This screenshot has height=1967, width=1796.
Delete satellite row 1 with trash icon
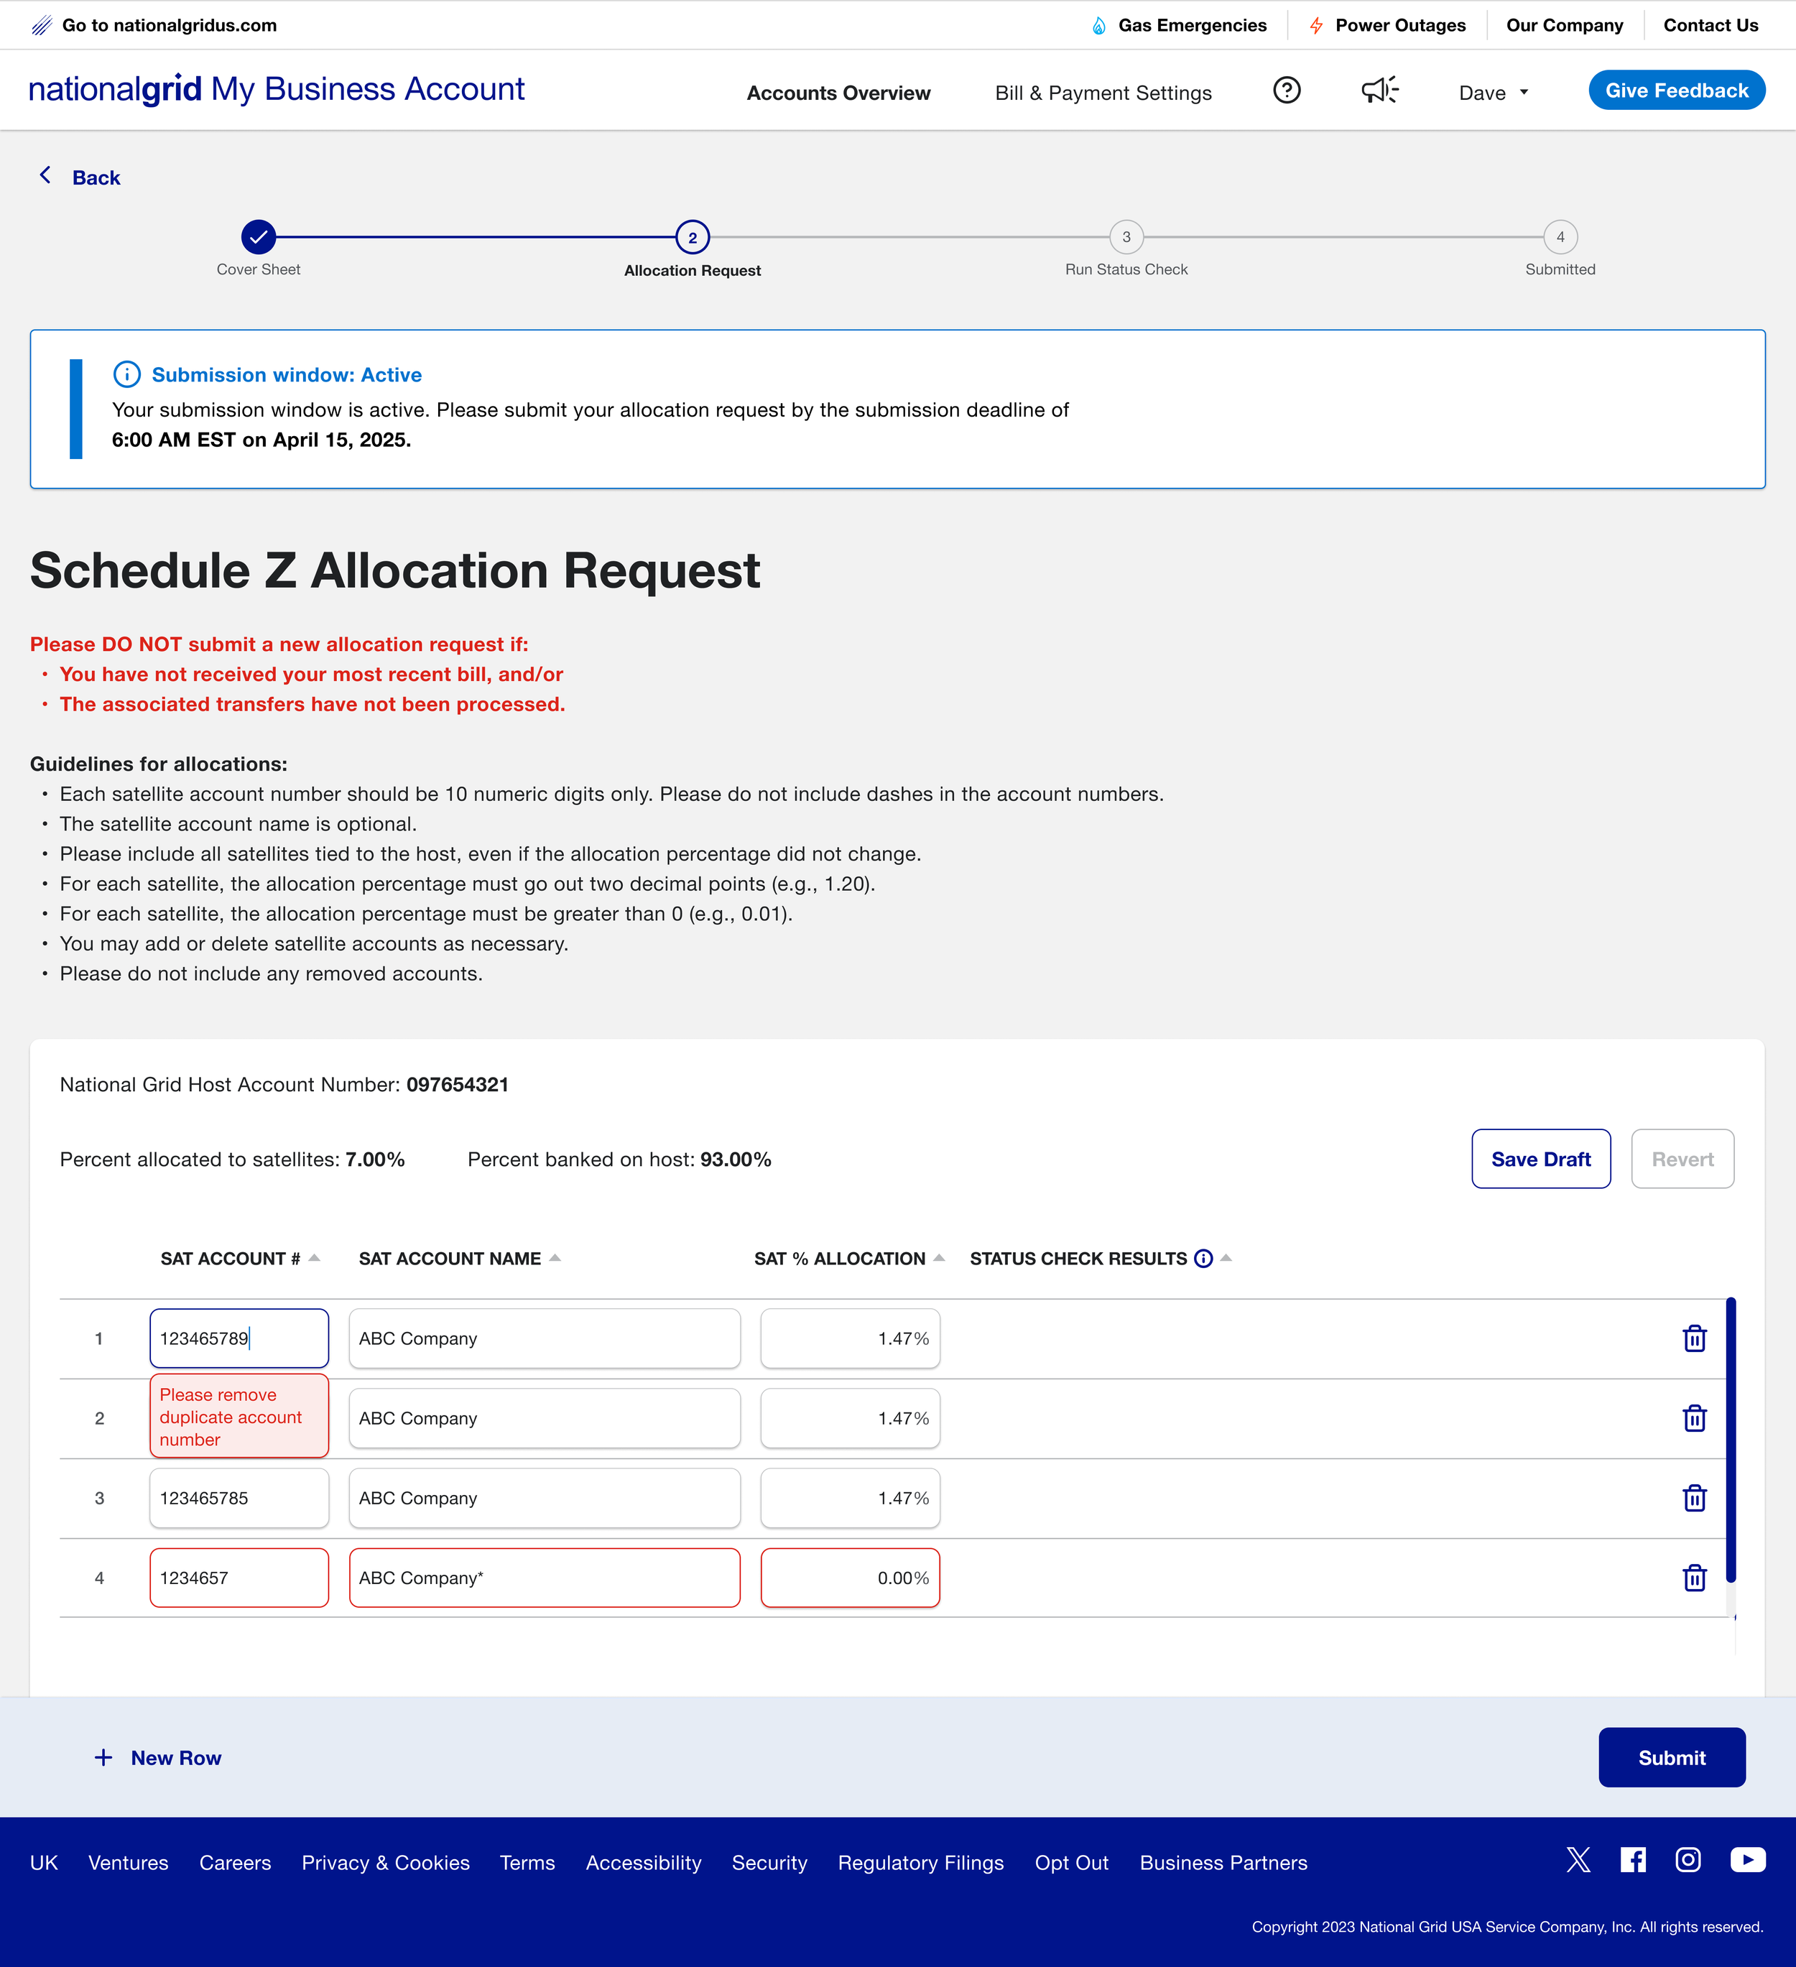[1693, 1338]
